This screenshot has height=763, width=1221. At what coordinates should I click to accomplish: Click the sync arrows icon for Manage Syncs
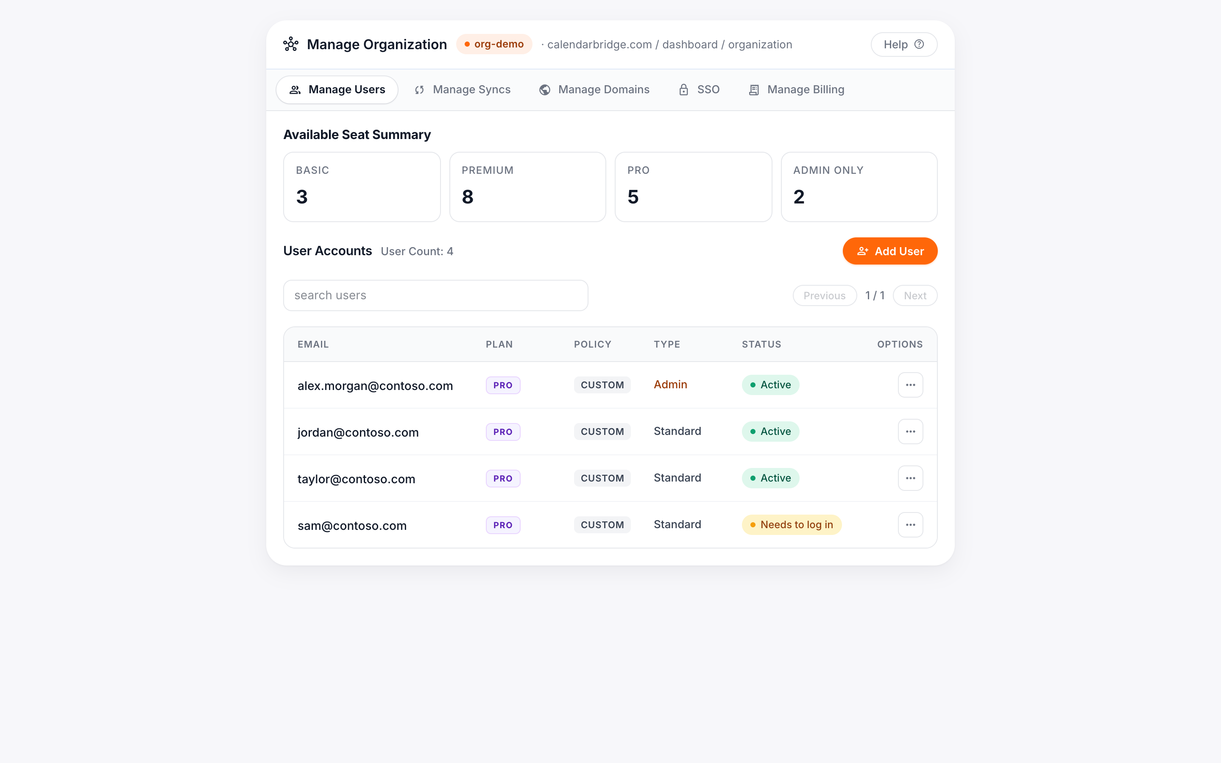point(419,90)
